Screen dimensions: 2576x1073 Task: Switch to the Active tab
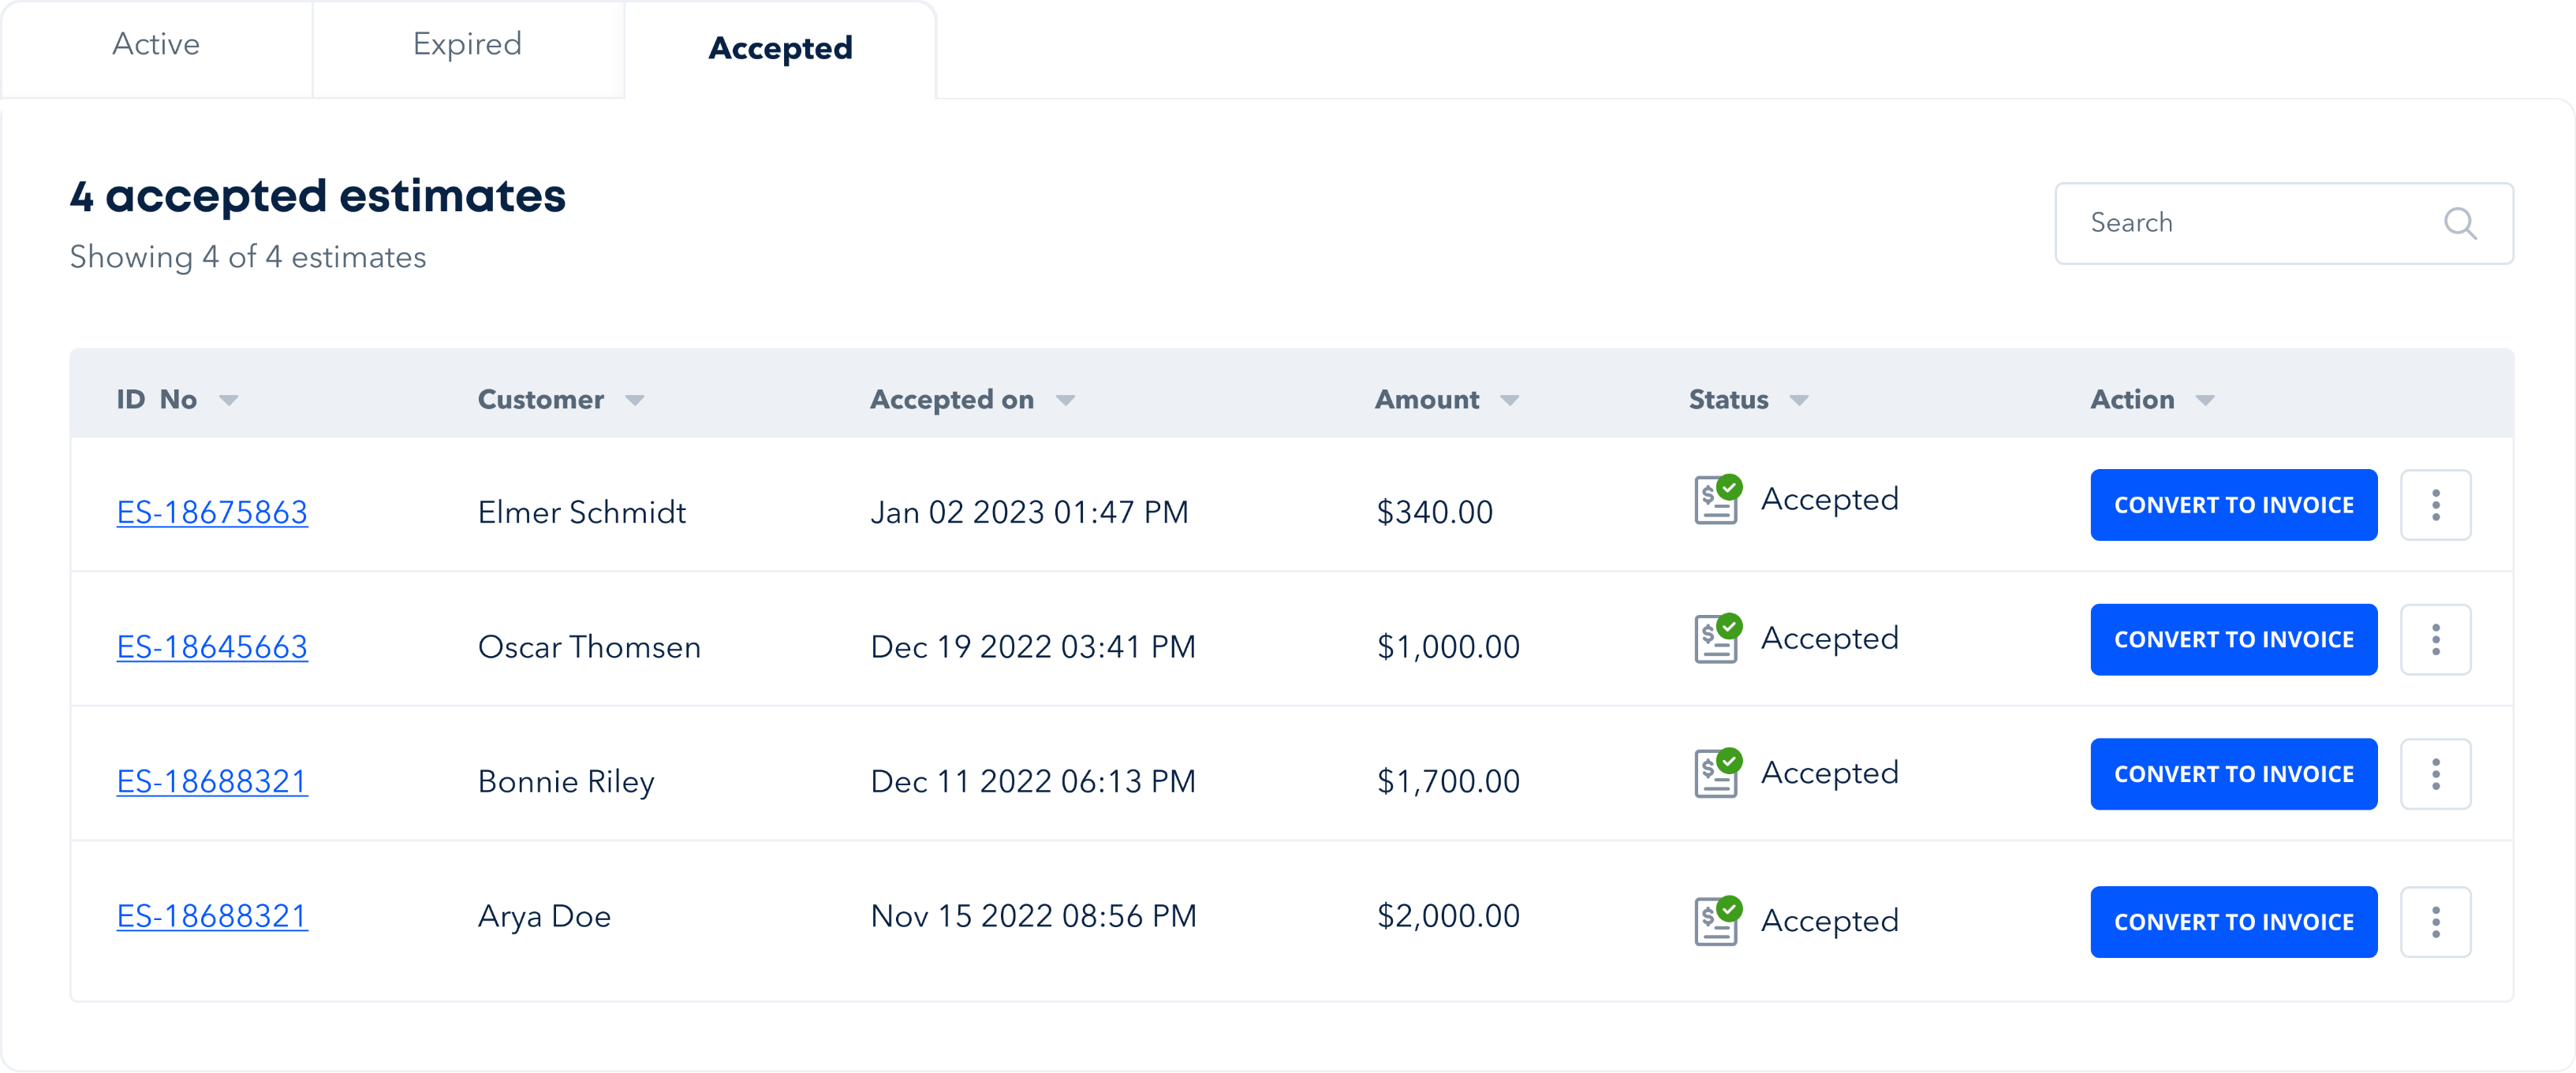tap(156, 45)
